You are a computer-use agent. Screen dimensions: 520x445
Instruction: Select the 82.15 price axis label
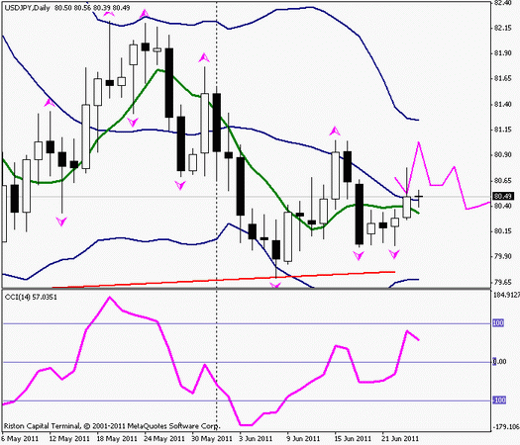pos(503,28)
